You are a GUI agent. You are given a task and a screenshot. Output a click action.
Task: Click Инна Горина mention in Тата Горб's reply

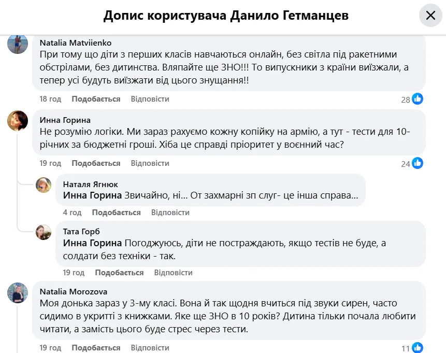click(92, 243)
